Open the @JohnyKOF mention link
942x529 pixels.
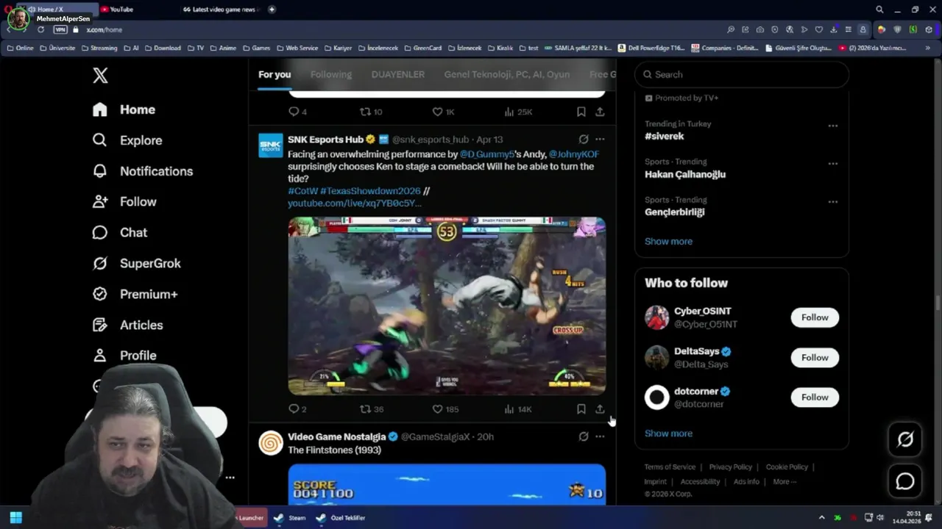[x=574, y=154]
